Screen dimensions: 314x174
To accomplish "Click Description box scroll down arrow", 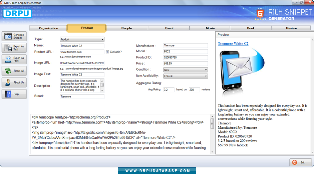I will pos(102,90).
